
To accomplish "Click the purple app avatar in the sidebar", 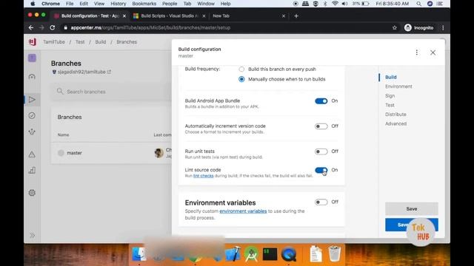I will click(x=32, y=58).
